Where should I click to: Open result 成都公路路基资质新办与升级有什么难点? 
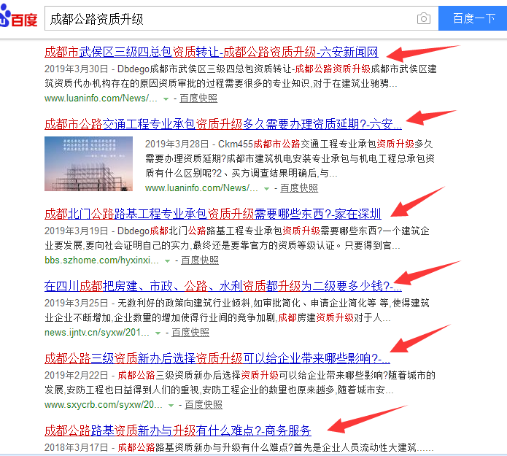point(178,430)
